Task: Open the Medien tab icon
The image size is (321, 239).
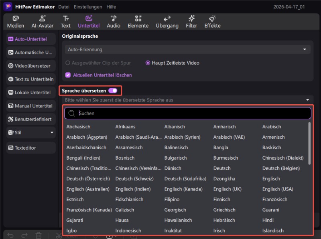Action: [16, 18]
